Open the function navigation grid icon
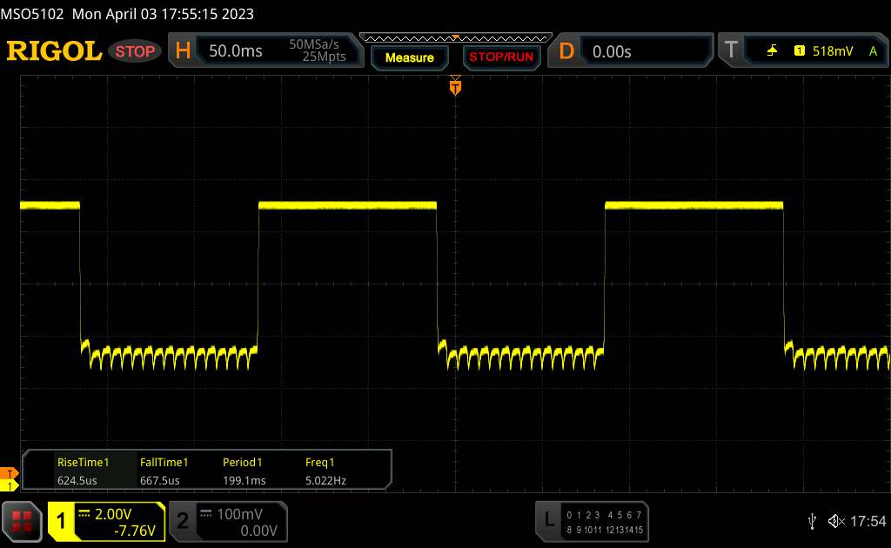This screenshot has height=548, width=891. (x=22, y=520)
